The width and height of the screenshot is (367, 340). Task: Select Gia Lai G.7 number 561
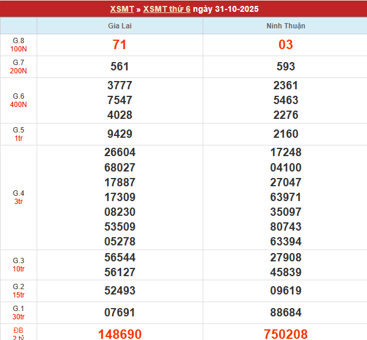tap(119, 66)
